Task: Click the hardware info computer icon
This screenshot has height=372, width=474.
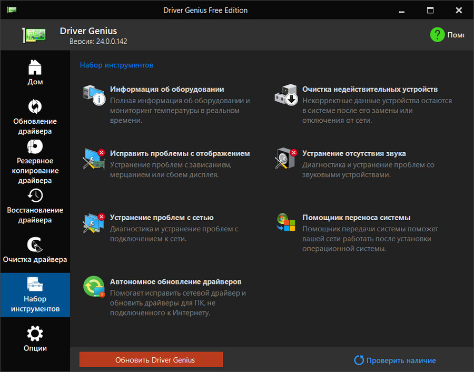Action: 94,95
